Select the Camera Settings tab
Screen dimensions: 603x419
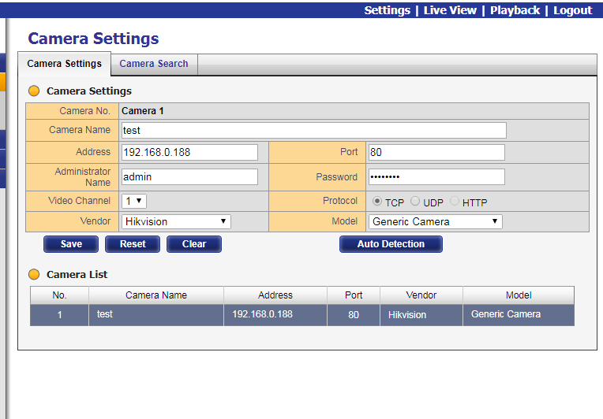tap(64, 64)
